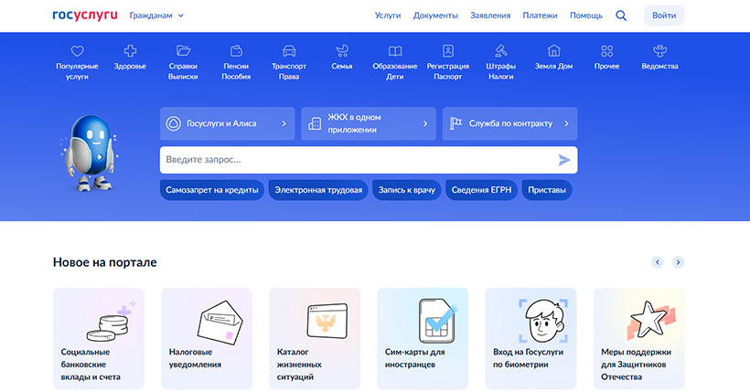Open the Услуги menu item
The width and height of the screenshot is (750, 392).
tap(388, 16)
